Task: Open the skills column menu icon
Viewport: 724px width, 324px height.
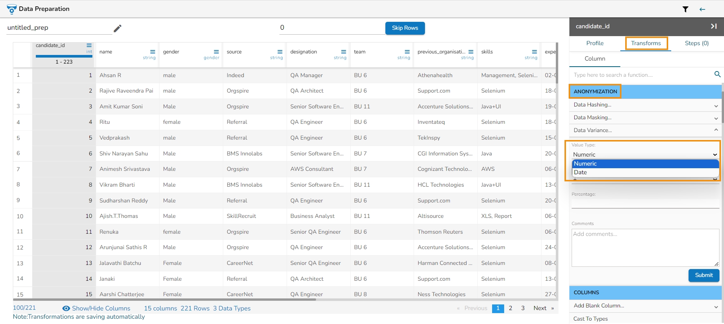Action: coord(534,52)
